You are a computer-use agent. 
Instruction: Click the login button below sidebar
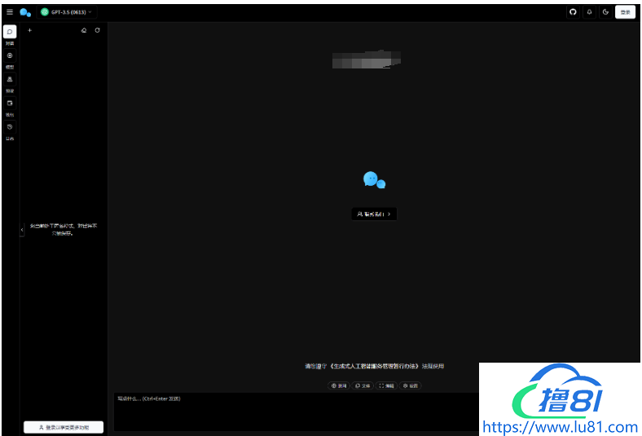click(x=64, y=427)
